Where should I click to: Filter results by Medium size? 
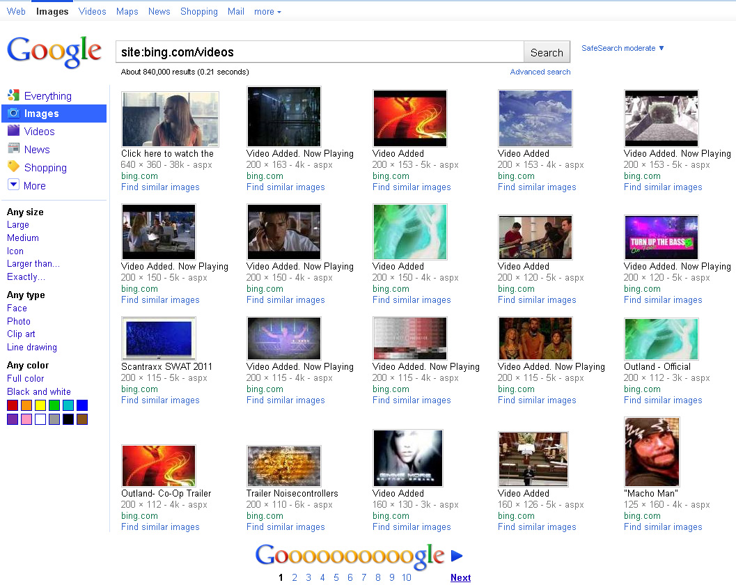tap(23, 238)
